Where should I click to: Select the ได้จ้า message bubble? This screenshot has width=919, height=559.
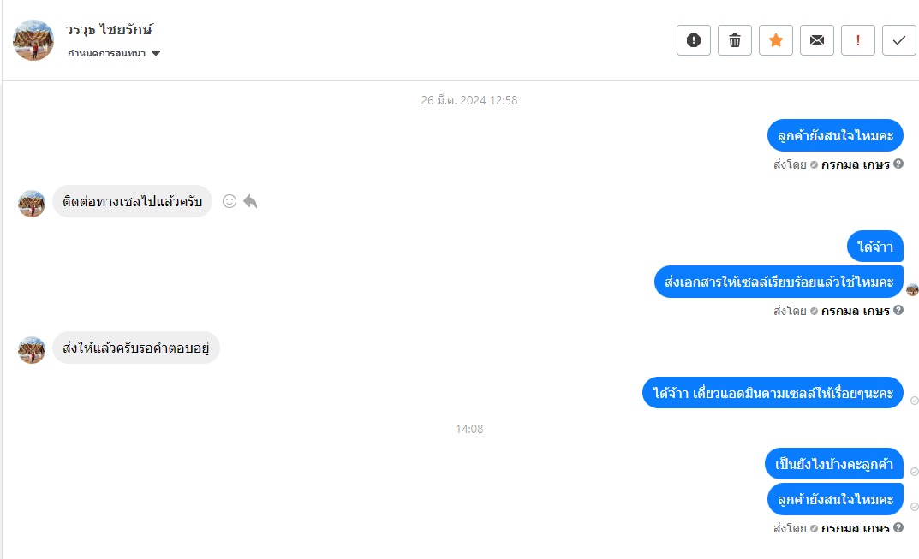click(875, 247)
